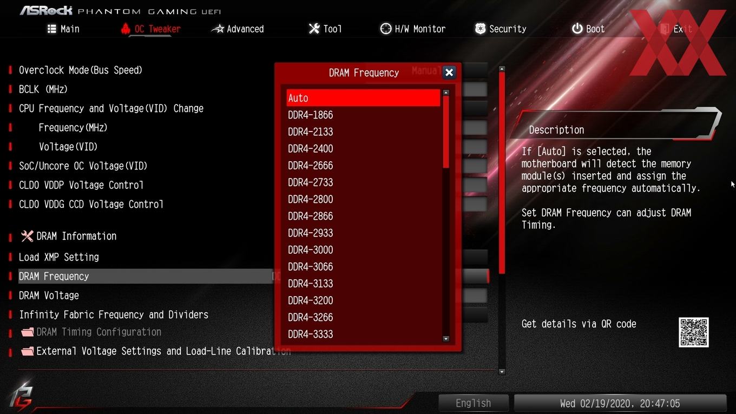Click the Advanced star icon
The image size is (736, 414).
click(218, 29)
